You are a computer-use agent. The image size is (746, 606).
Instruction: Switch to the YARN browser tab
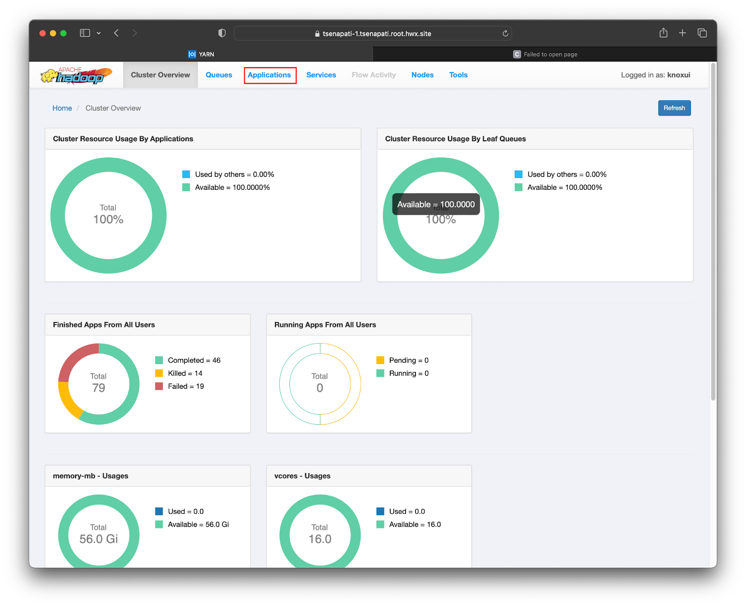click(x=201, y=54)
